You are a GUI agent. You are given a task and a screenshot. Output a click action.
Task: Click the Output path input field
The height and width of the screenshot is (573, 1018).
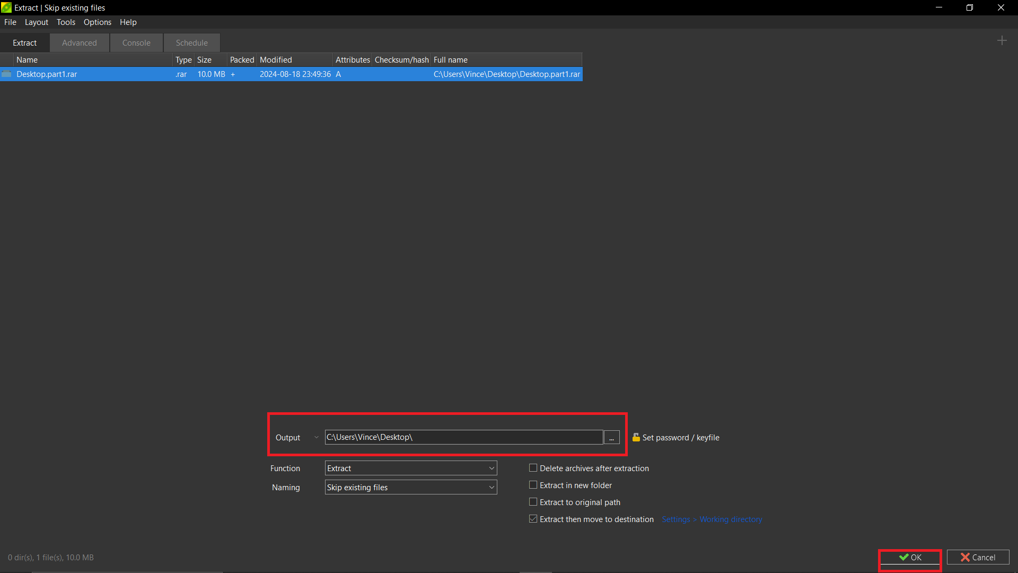click(464, 437)
